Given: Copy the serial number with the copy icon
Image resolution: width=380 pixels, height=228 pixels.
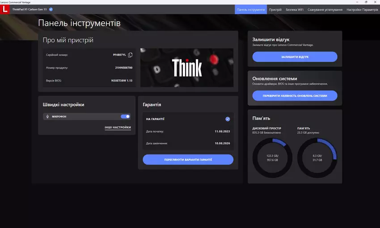Looking at the screenshot, I should click(x=130, y=55).
